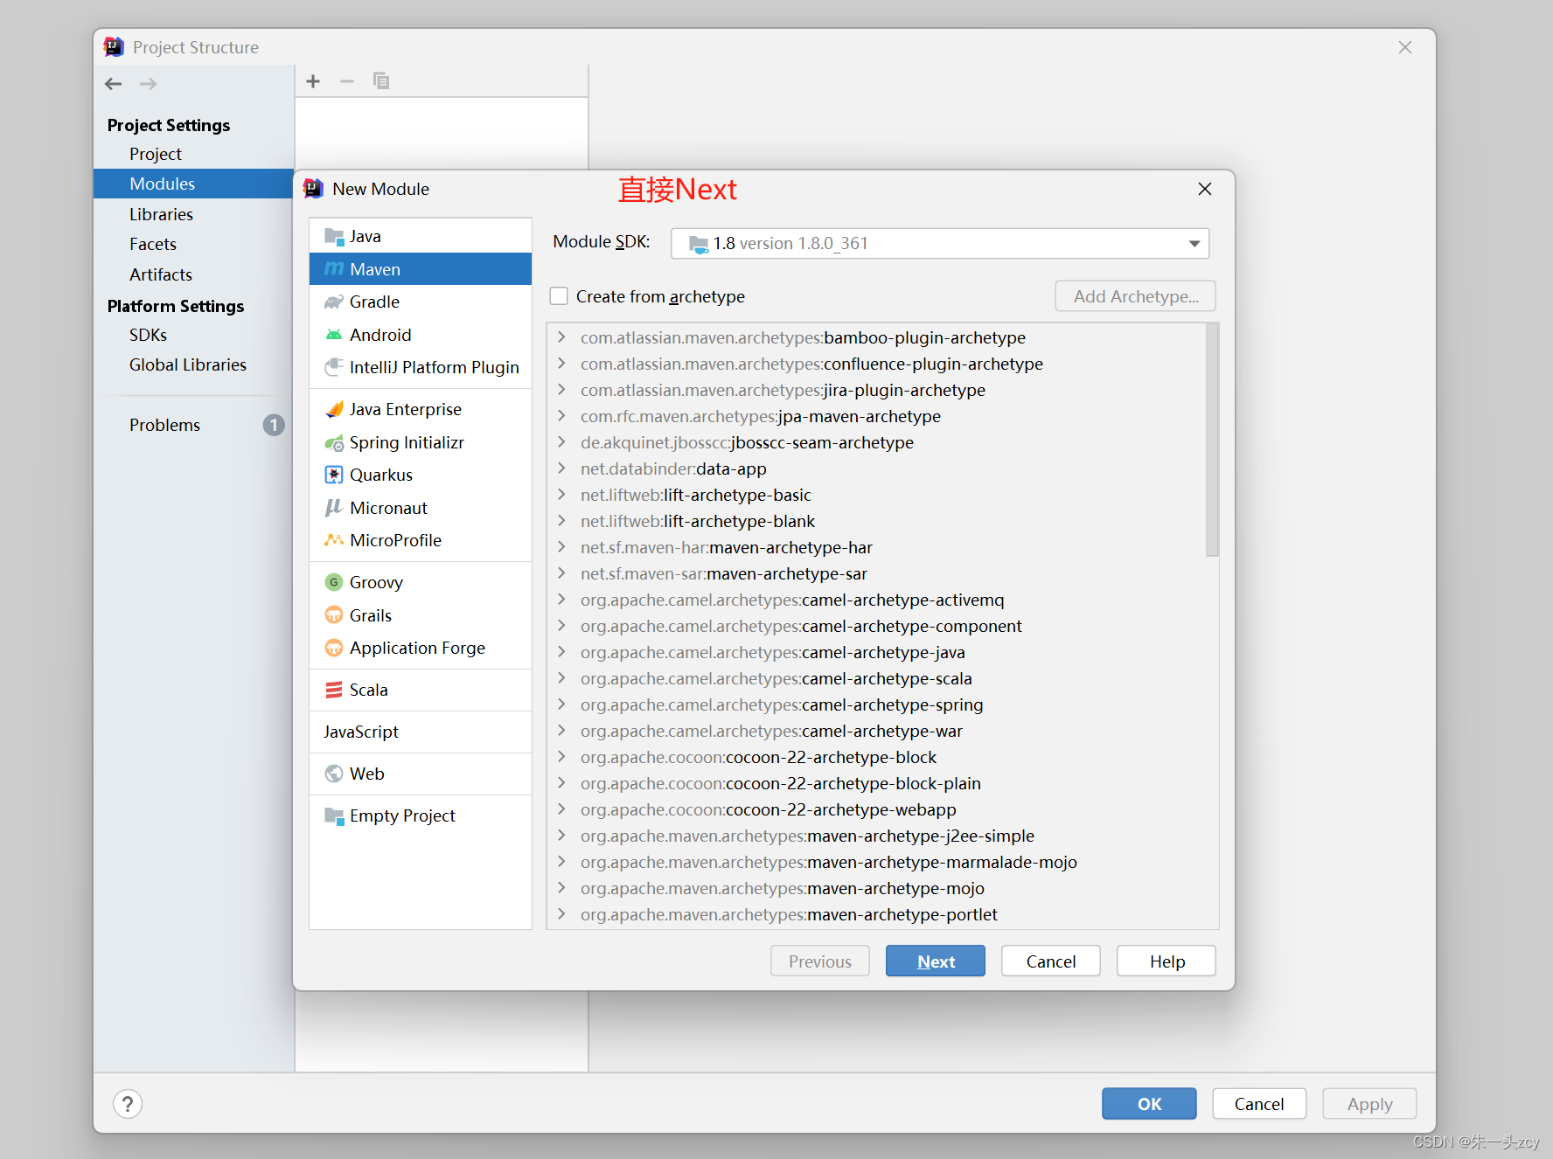Click the Problems count badge
Screen dimensions: 1553x1159
(x=274, y=425)
